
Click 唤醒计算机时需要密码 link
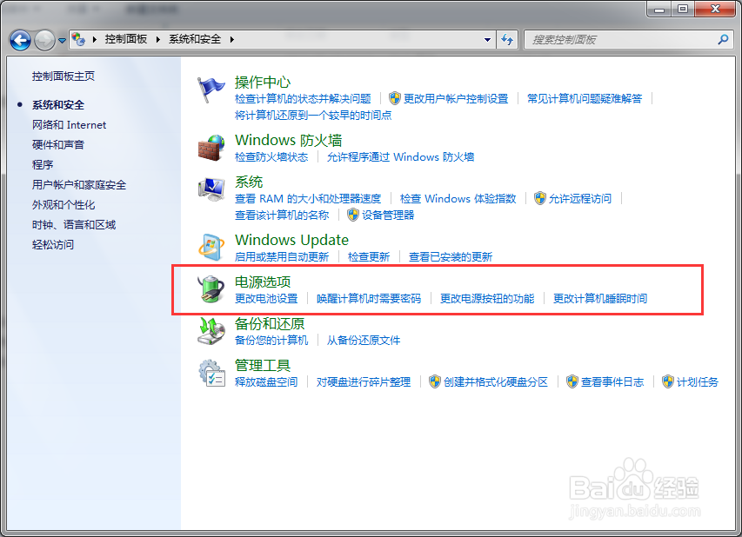(369, 298)
